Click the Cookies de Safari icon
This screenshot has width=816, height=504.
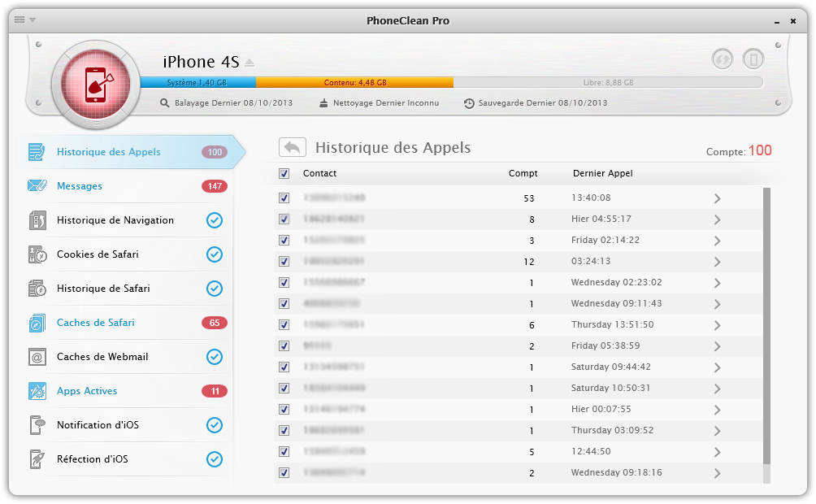click(x=37, y=254)
